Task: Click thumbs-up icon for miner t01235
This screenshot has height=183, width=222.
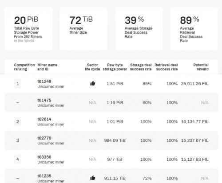Action: pos(93,178)
